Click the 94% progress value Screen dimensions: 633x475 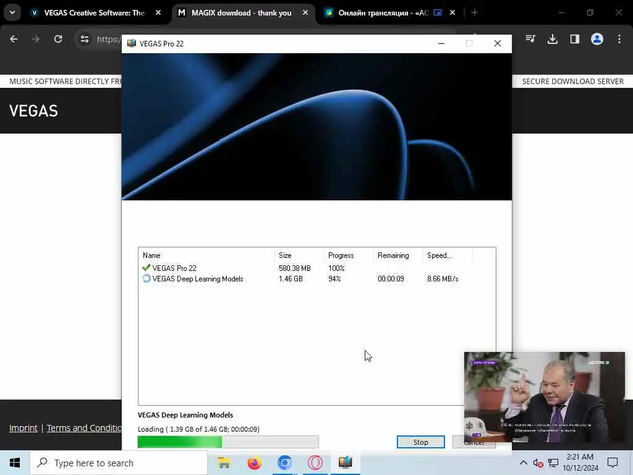pos(334,279)
